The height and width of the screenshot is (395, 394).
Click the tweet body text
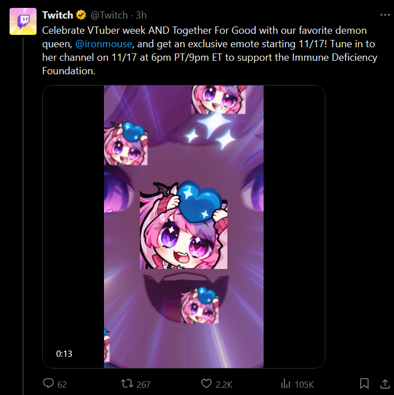click(210, 51)
